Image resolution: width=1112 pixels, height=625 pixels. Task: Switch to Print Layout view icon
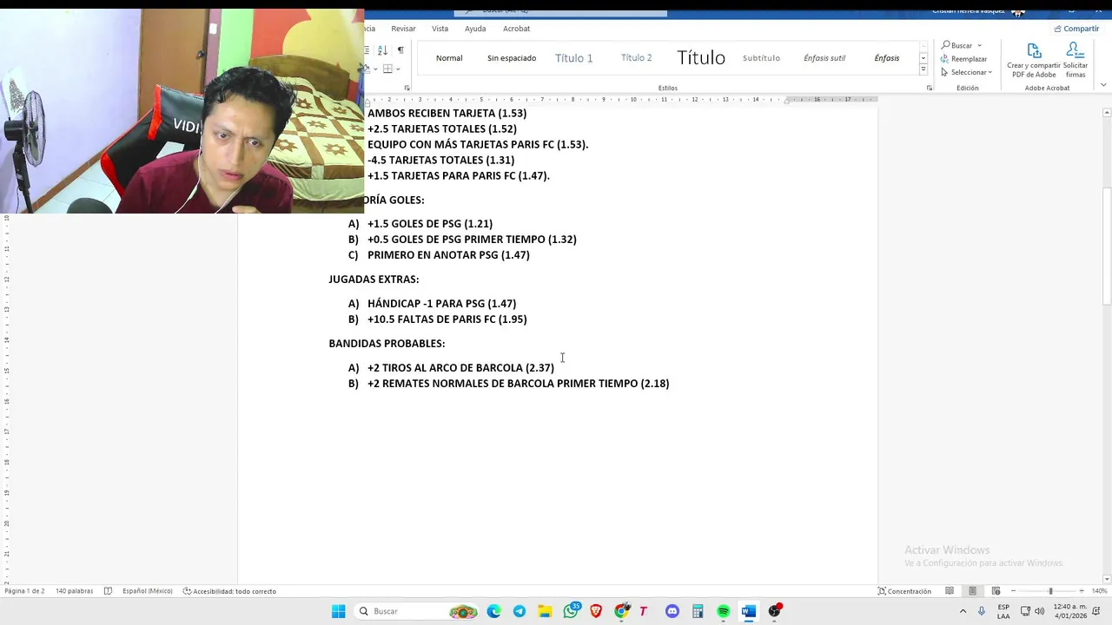tap(972, 591)
